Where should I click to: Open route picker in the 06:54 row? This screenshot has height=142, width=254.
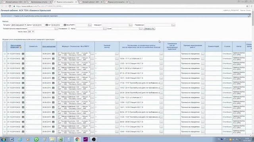(x=92, y=112)
